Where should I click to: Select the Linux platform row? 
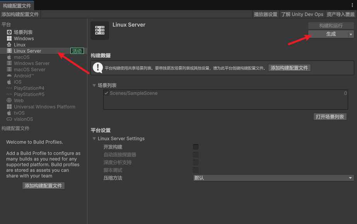coord(43,45)
